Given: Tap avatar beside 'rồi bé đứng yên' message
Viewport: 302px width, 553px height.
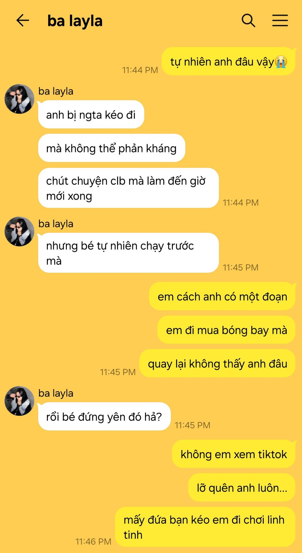Looking at the screenshot, I should click(x=19, y=401).
